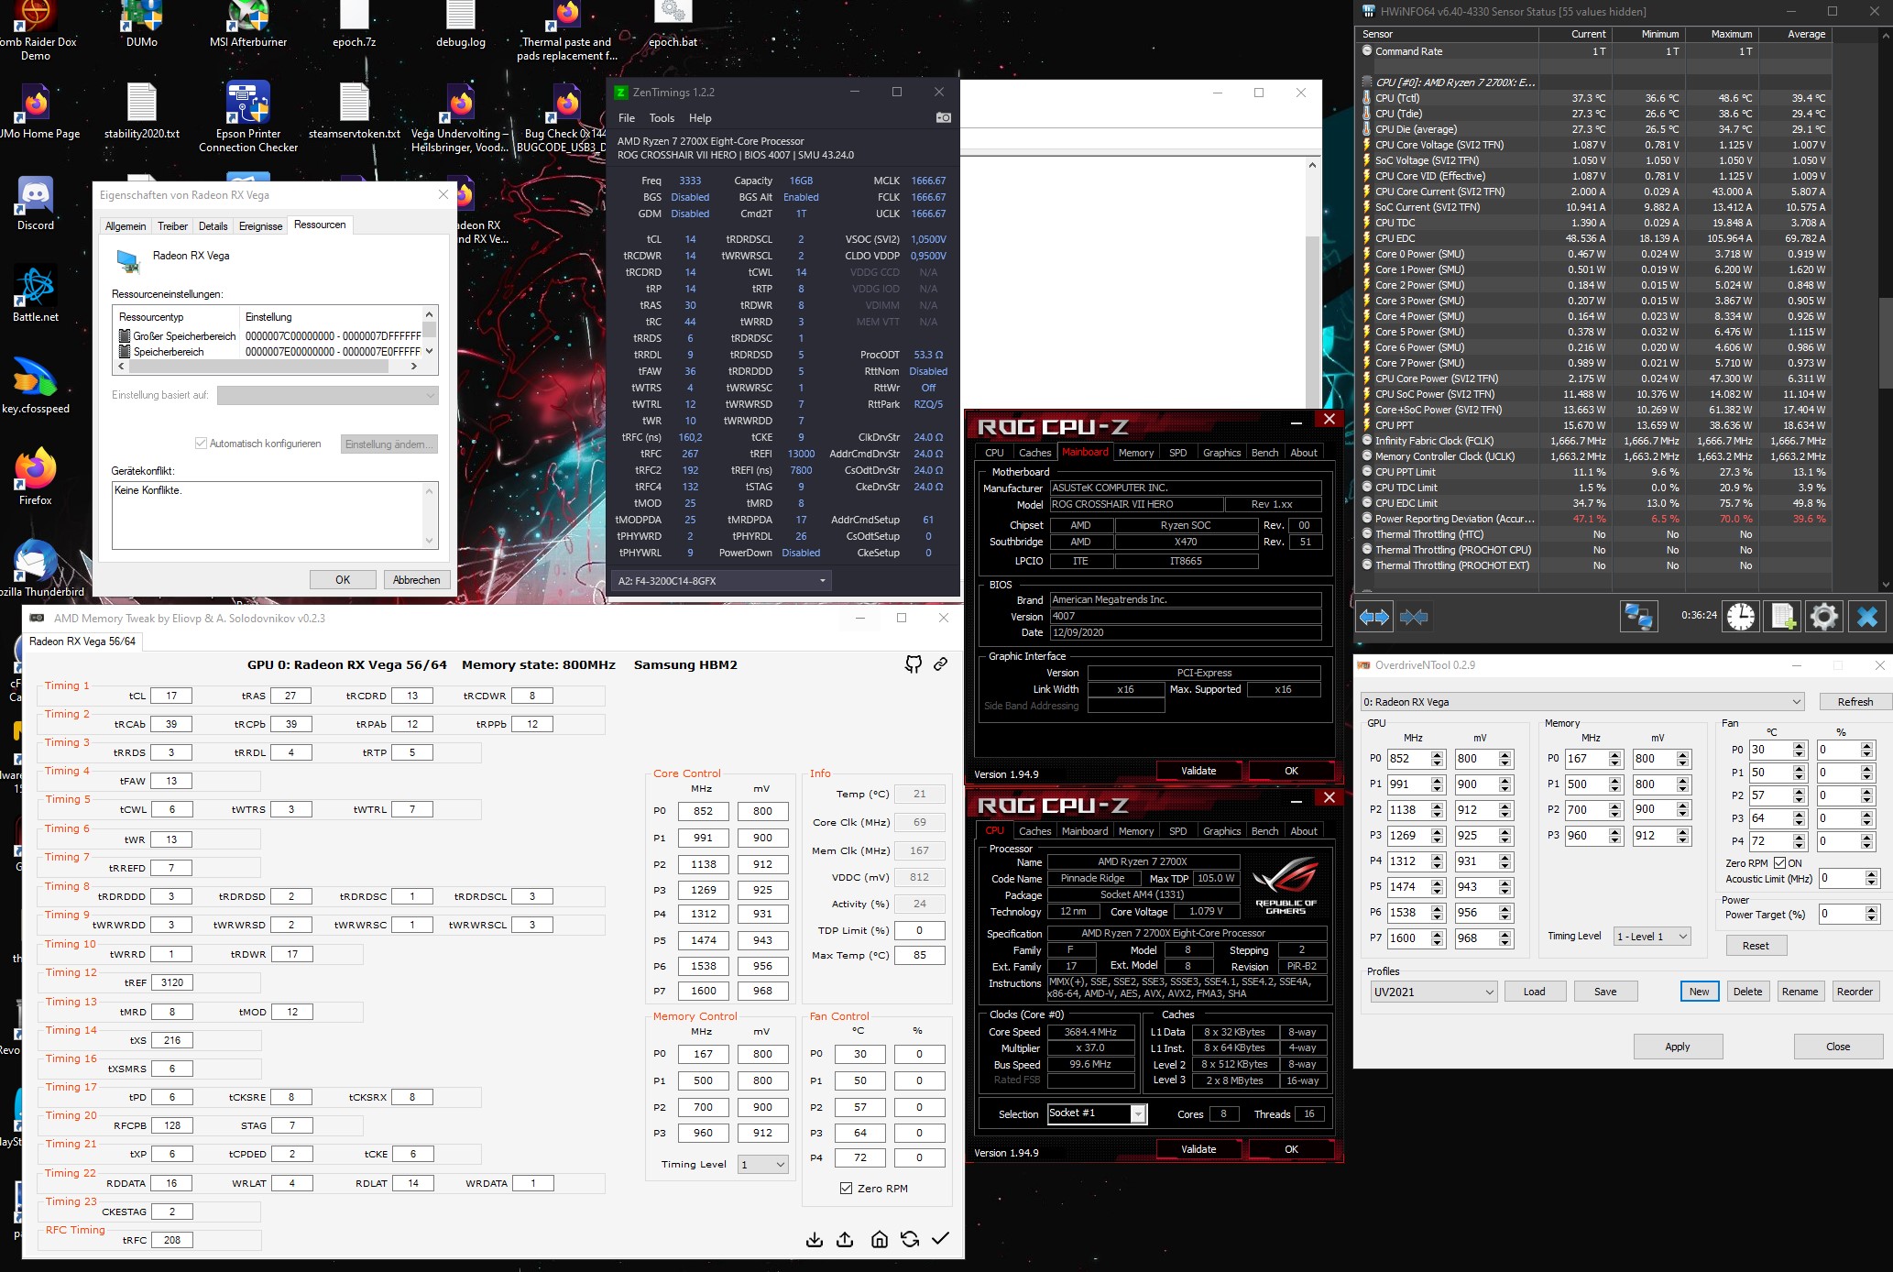Image resolution: width=1893 pixels, height=1272 pixels.
Task: Decrease Power Target value with stepper down
Action: [x=1871, y=919]
